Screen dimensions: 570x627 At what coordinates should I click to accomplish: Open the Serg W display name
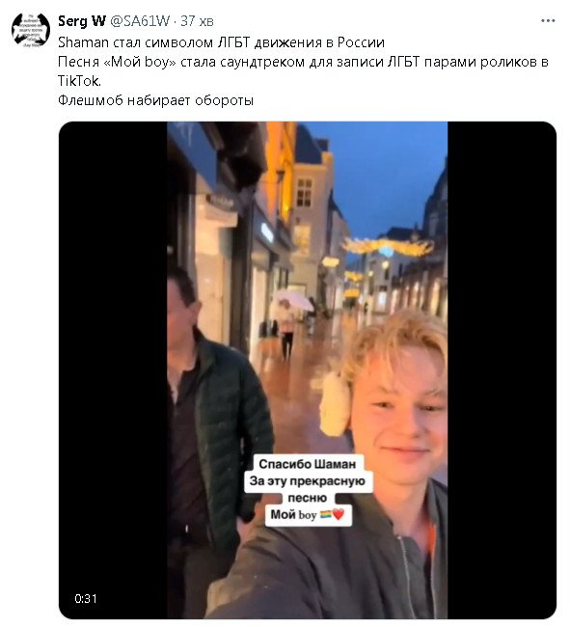pyautogui.click(x=82, y=21)
